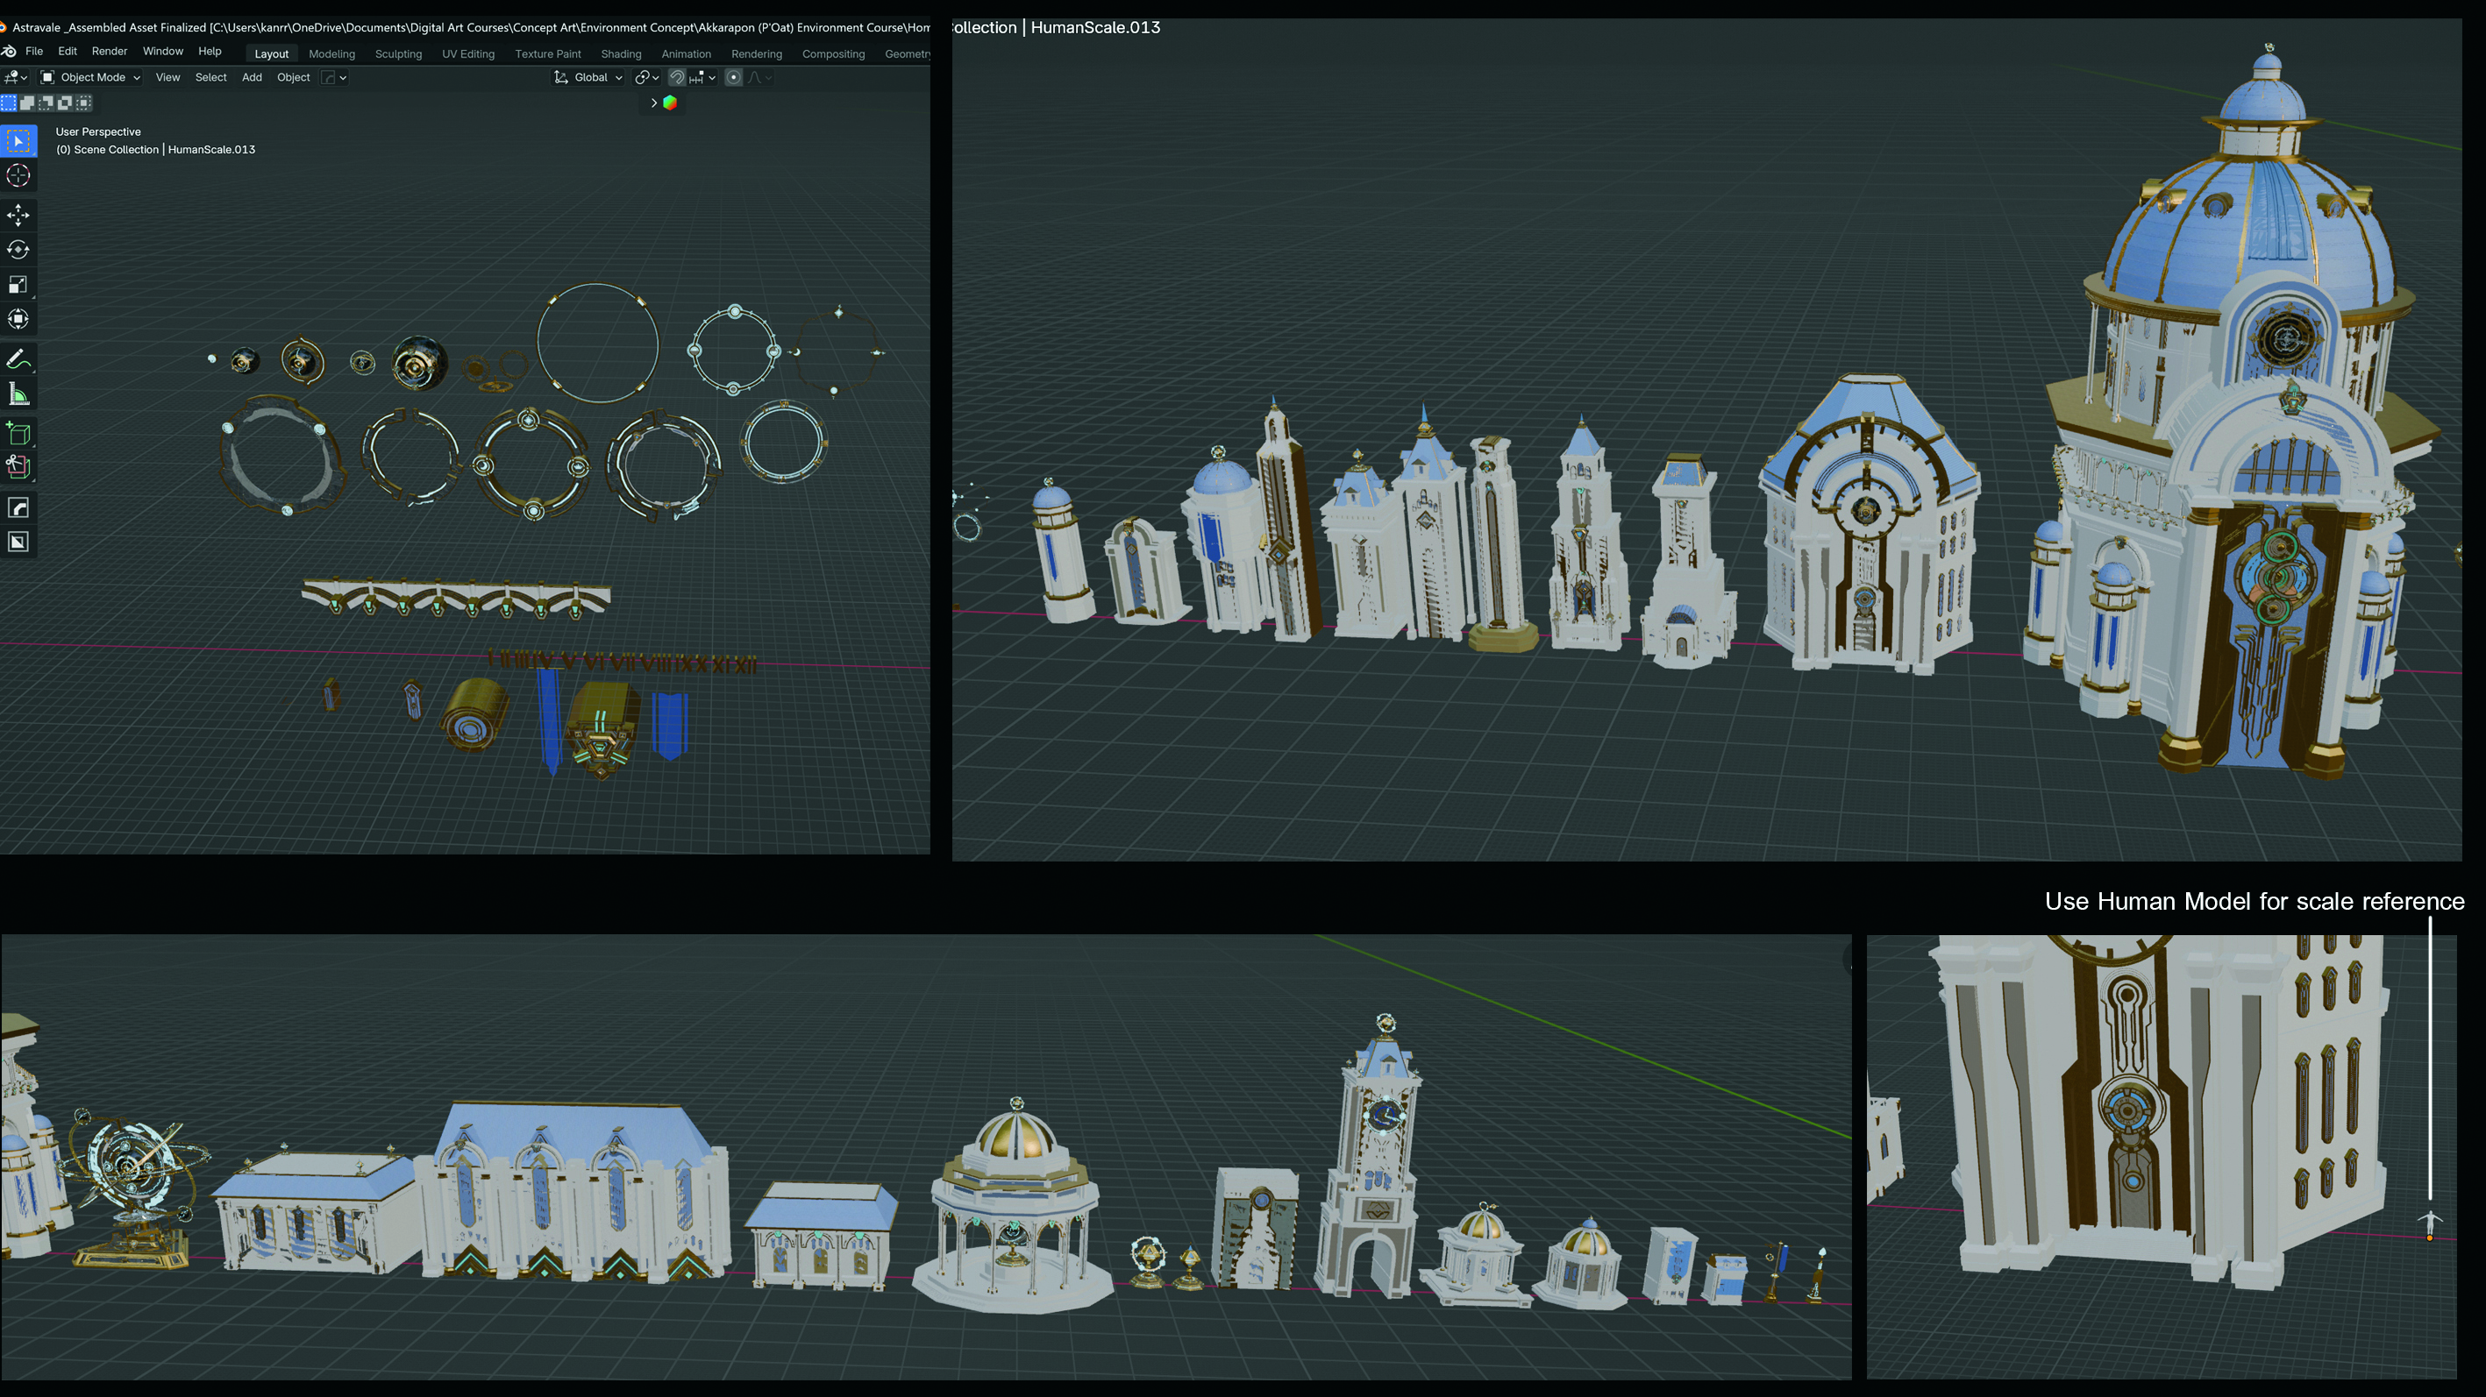Open the Object Mode dropdown
Image resolution: width=2486 pixels, height=1397 pixels.
(89, 77)
